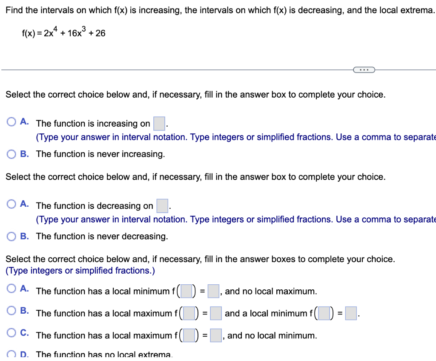Open the ellipsis options button above the divider

point(364,69)
